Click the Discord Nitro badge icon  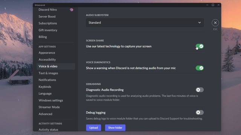[72, 10]
